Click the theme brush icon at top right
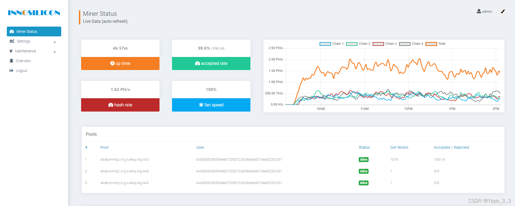The width and height of the screenshot is (515, 206). (x=503, y=11)
